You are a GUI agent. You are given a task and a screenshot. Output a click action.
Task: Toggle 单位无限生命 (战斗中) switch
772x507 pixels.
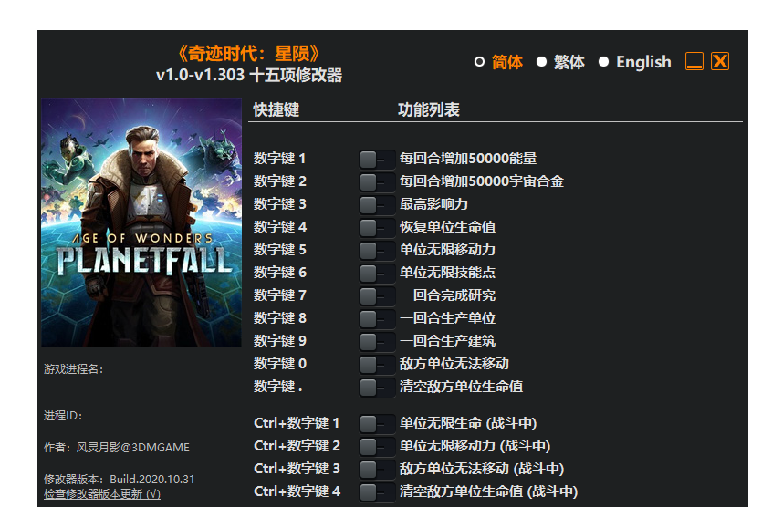pos(377,423)
